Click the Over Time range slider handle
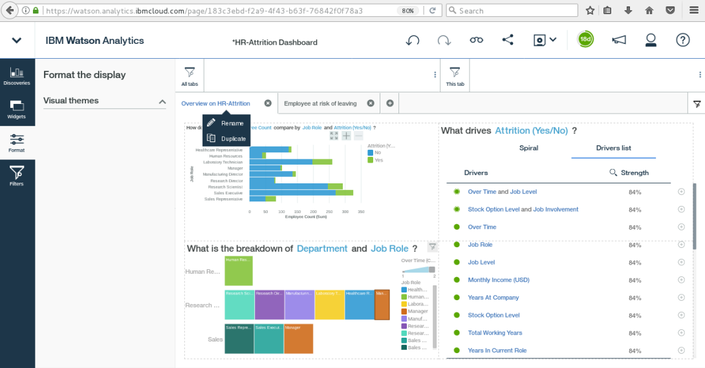Screen dimensions: 705x368 coord(432,269)
